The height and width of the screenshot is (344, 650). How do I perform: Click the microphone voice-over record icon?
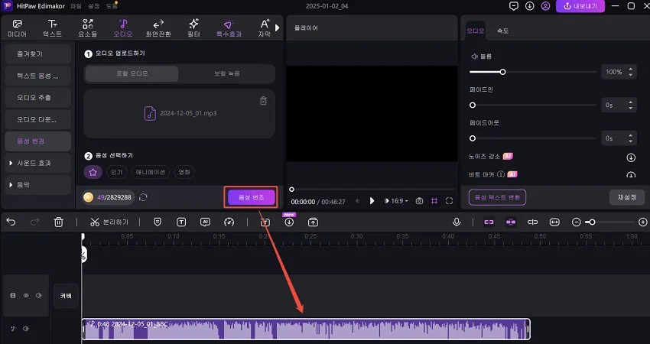[457, 222]
